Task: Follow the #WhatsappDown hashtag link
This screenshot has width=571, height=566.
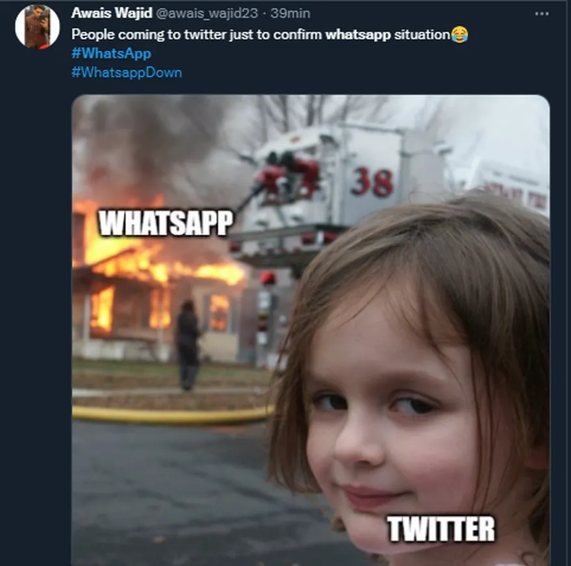Action: tap(126, 72)
